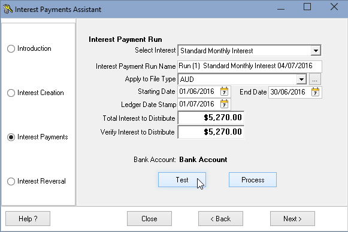Select the Introduction step
Viewport: 348px width, 232px height.
29,48
